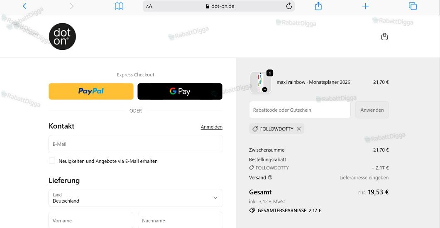
Task: Click the Anmelden link
Action: coord(212,127)
